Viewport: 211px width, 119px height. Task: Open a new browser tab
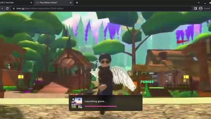pyautogui.click(x=77, y=3)
